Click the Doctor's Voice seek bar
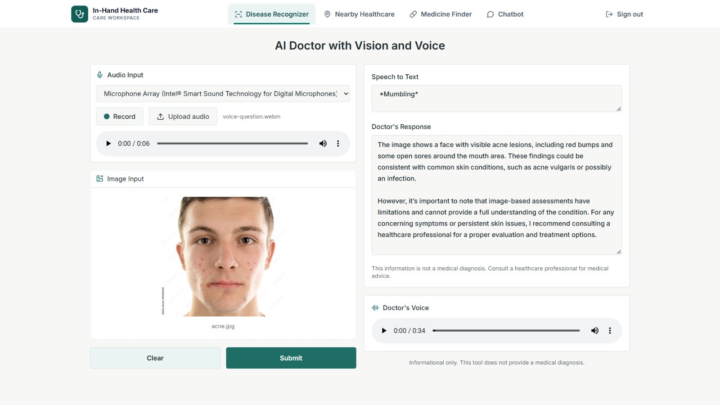The height and width of the screenshot is (405, 720). tap(506, 331)
